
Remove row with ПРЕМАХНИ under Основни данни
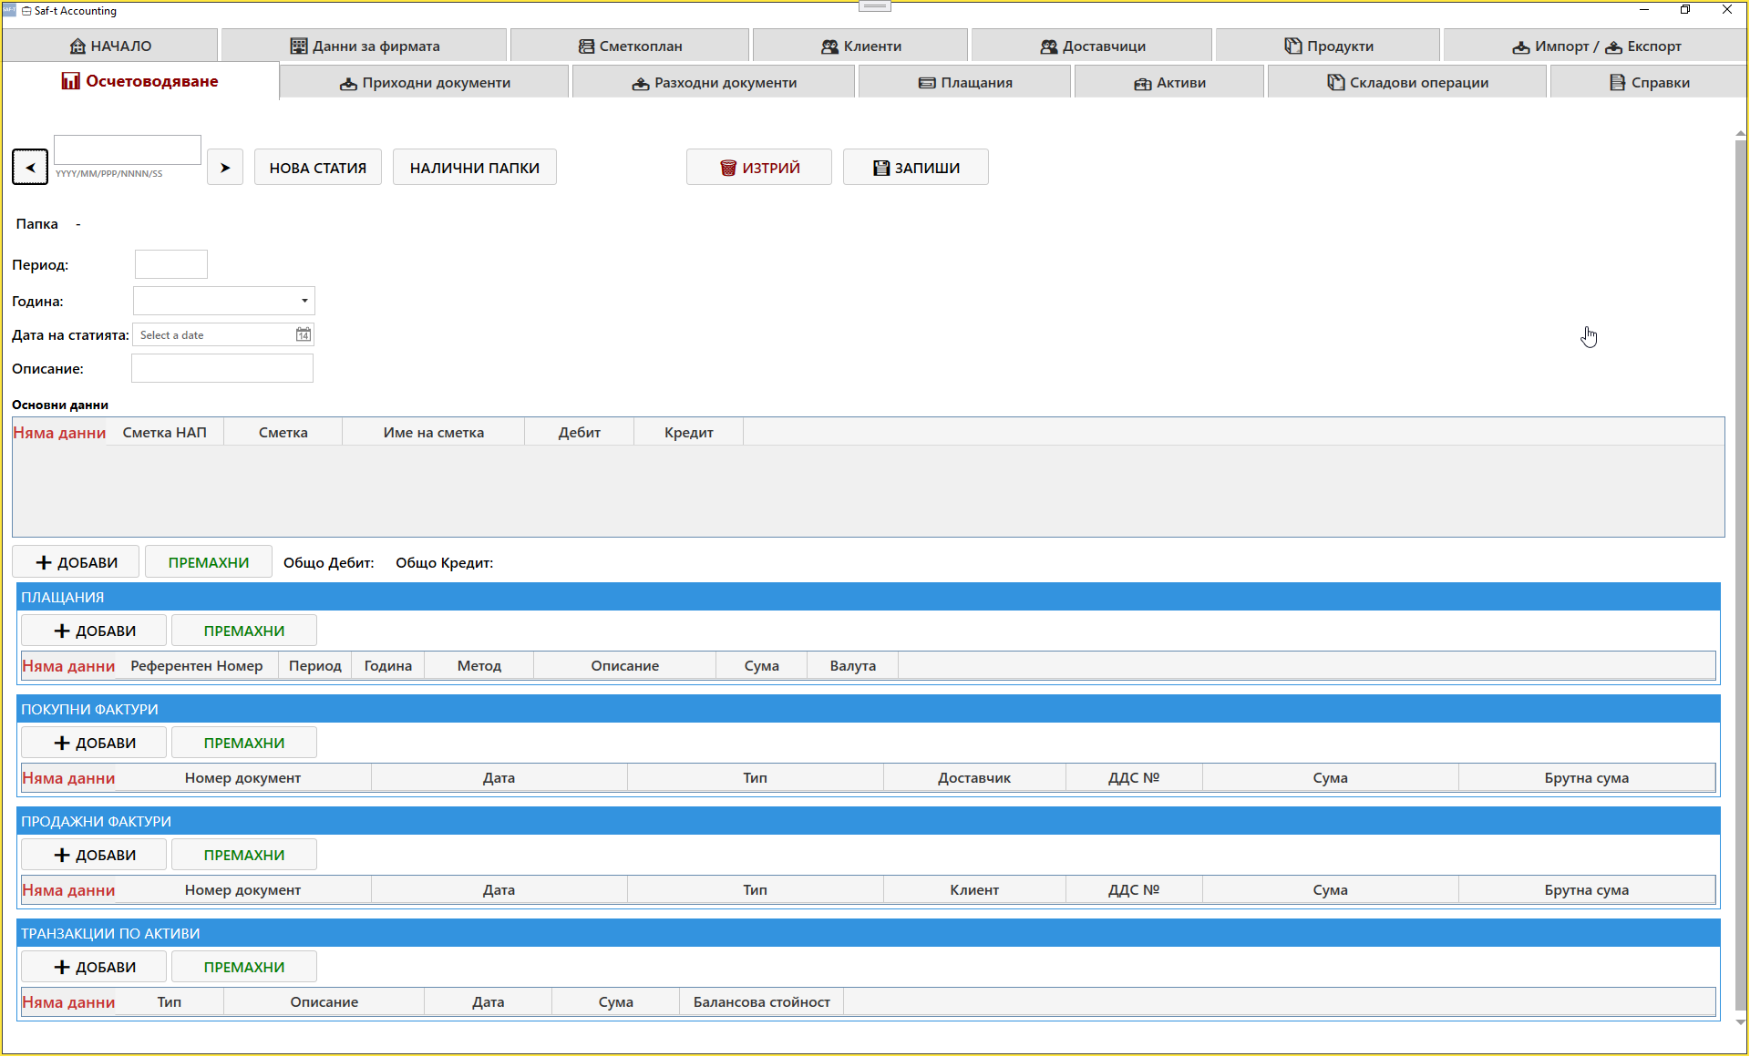[209, 562]
